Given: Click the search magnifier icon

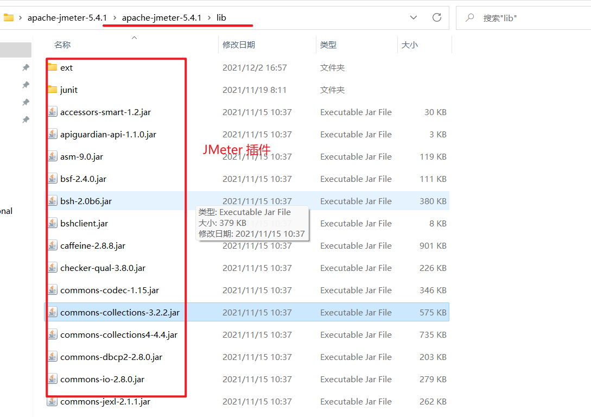Looking at the screenshot, I should click(x=469, y=18).
